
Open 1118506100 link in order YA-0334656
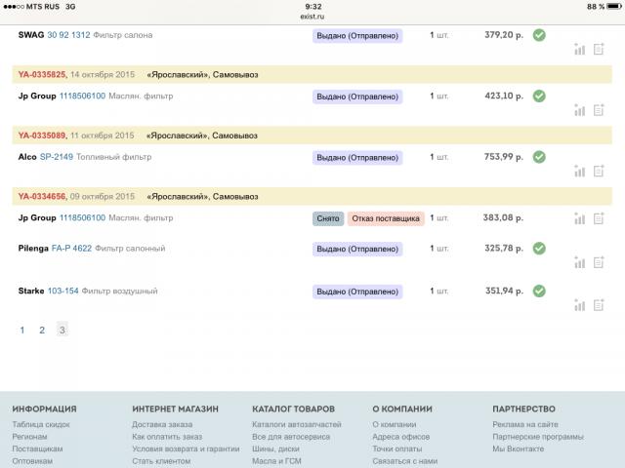[82, 217]
